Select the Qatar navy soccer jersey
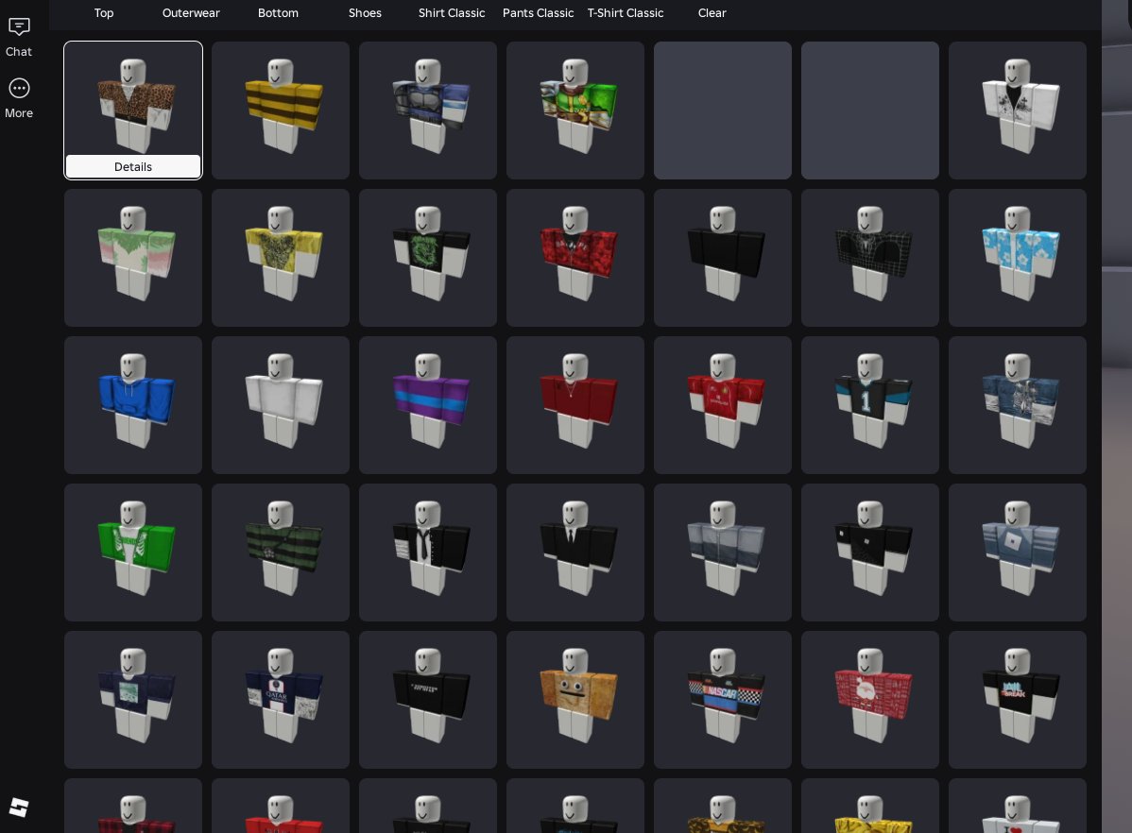 tap(280, 700)
